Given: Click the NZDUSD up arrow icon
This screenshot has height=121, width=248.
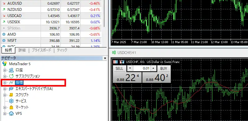Looking at the screenshot, I should (x=4, y=10).
